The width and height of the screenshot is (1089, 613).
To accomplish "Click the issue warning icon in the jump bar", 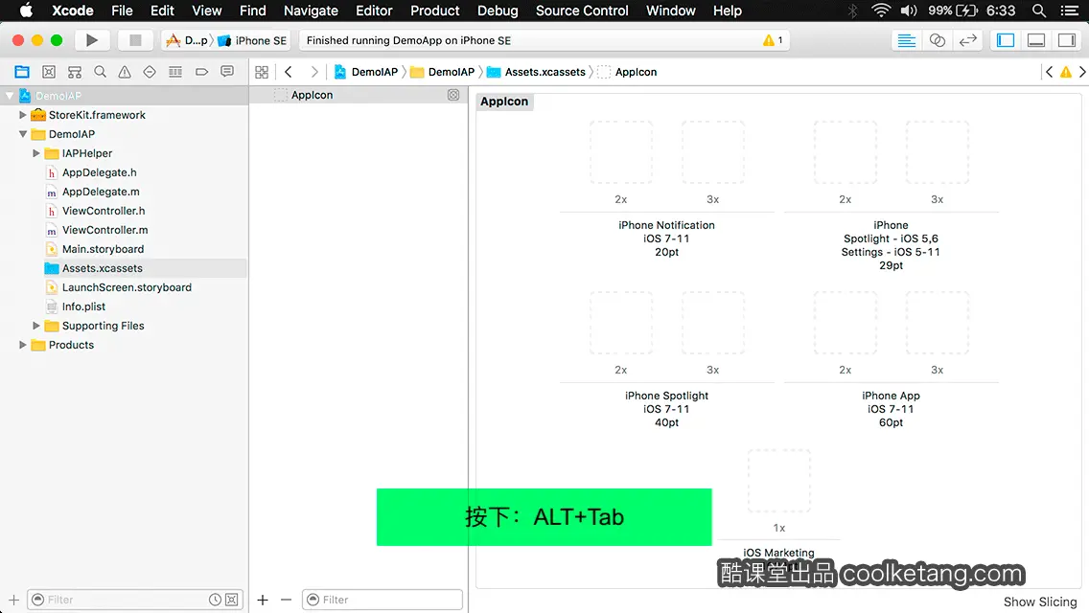I will pos(1065,72).
